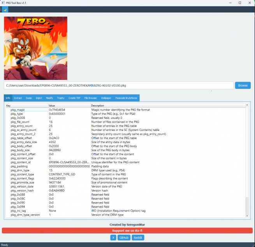Select the pkg_body_offset key
The height and width of the screenshot is (247, 255).
(x=21, y=146)
